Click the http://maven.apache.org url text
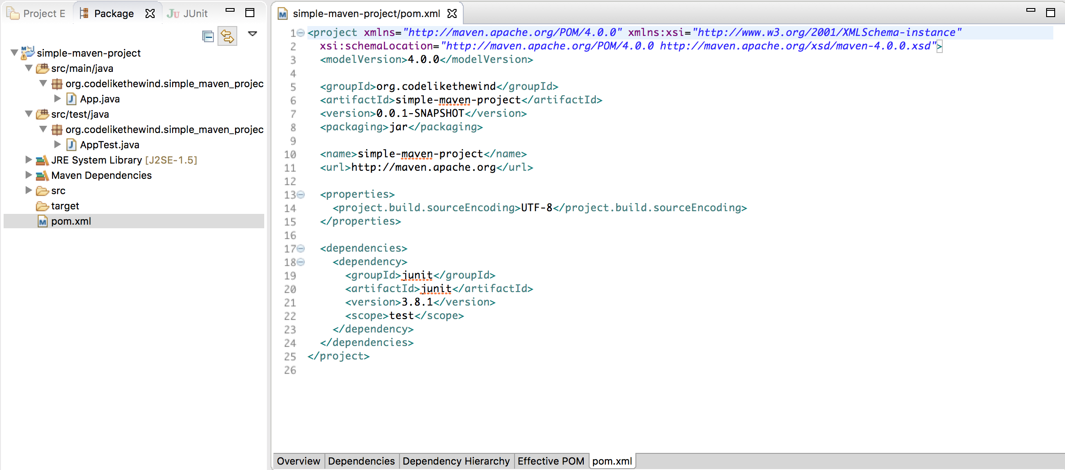1065x470 pixels. coord(423,167)
